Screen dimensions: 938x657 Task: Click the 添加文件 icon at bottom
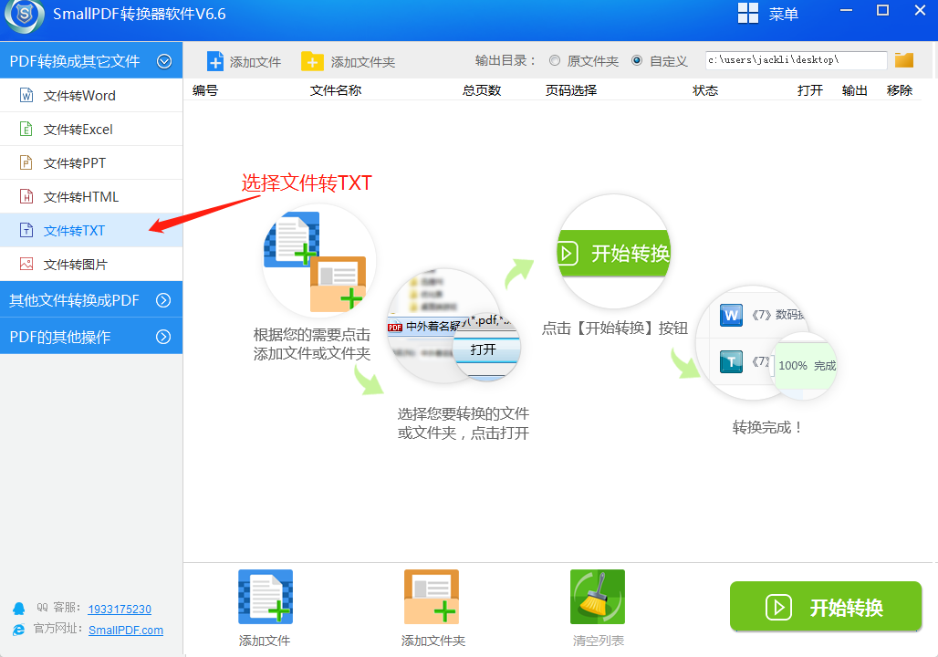pos(265,596)
